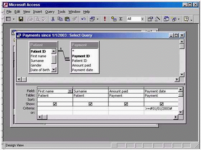Click Patient table list scroll up arrow

[54, 51]
